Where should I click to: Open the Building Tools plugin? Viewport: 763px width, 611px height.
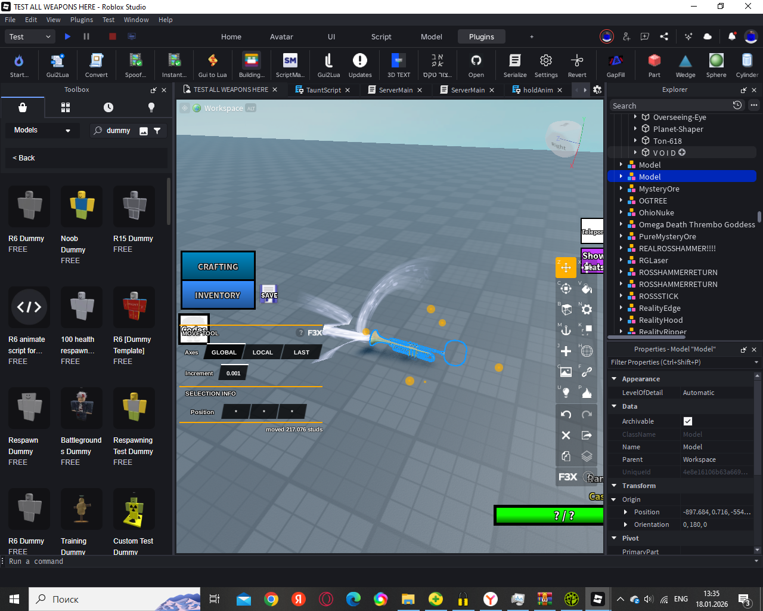pos(252,65)
